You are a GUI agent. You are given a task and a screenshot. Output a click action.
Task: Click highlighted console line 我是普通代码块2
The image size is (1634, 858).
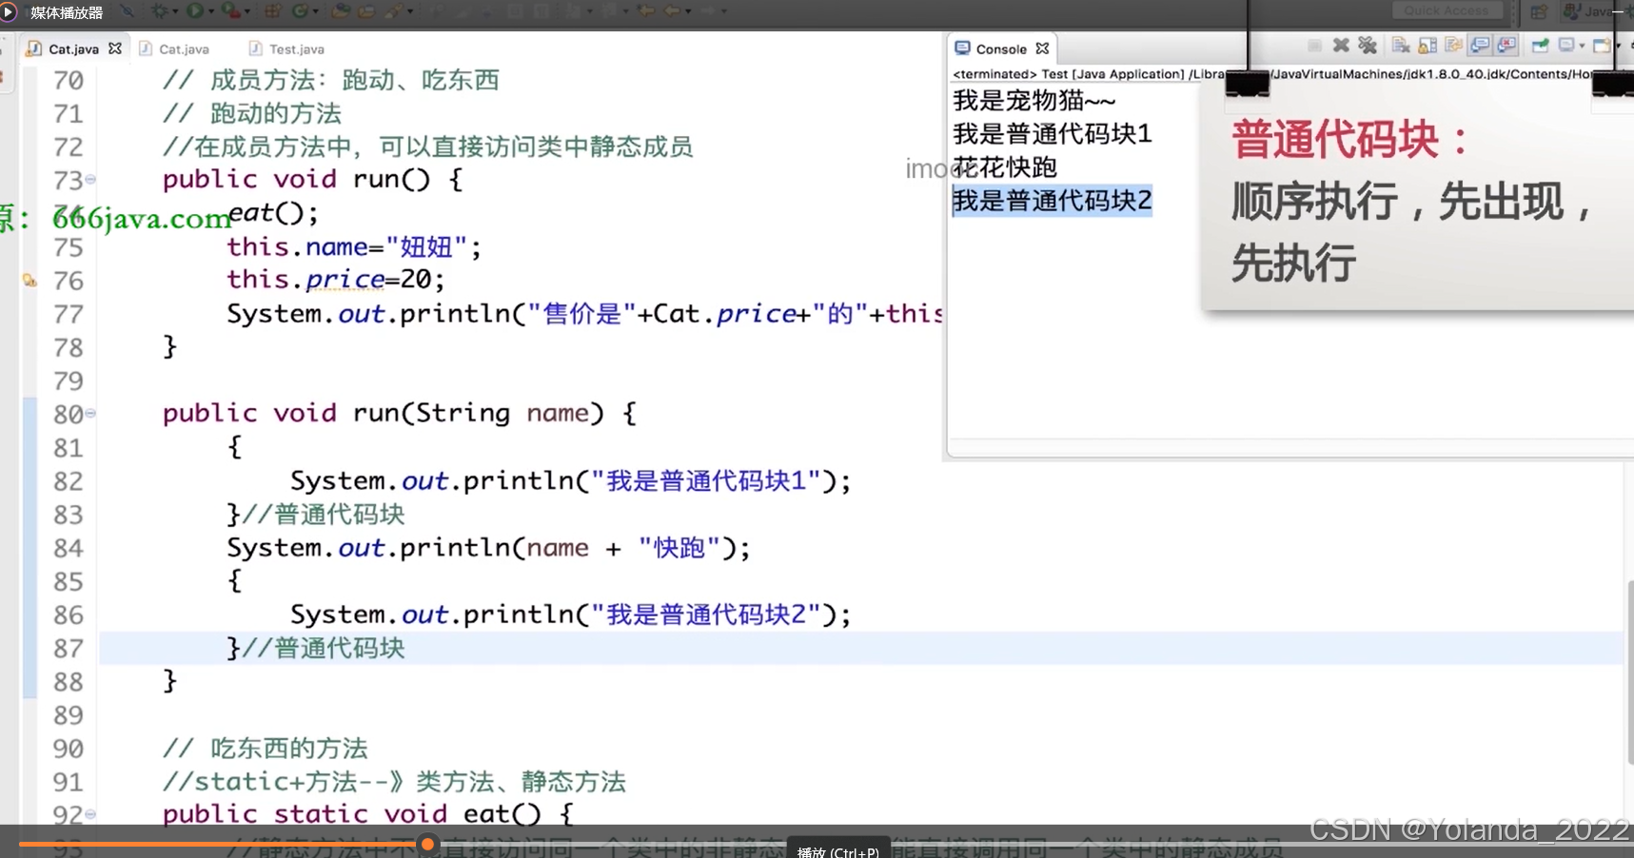1053,201
